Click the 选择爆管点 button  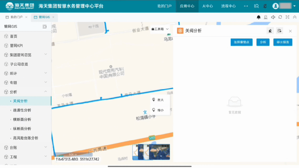241,42
